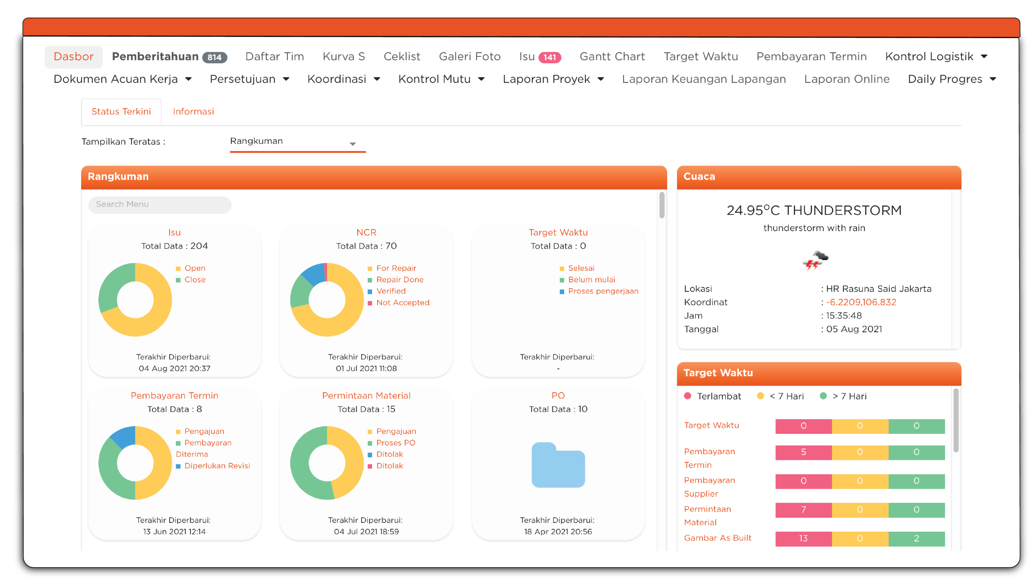
Task: Toggle the For Repair legend in NCR
Action: point(392,268)
